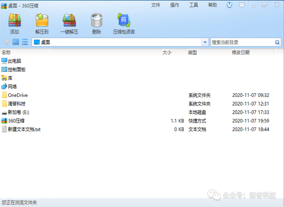Click the date 2020-11-07 18:44
This screenshot has width=284, height=207.
(251, 129)
